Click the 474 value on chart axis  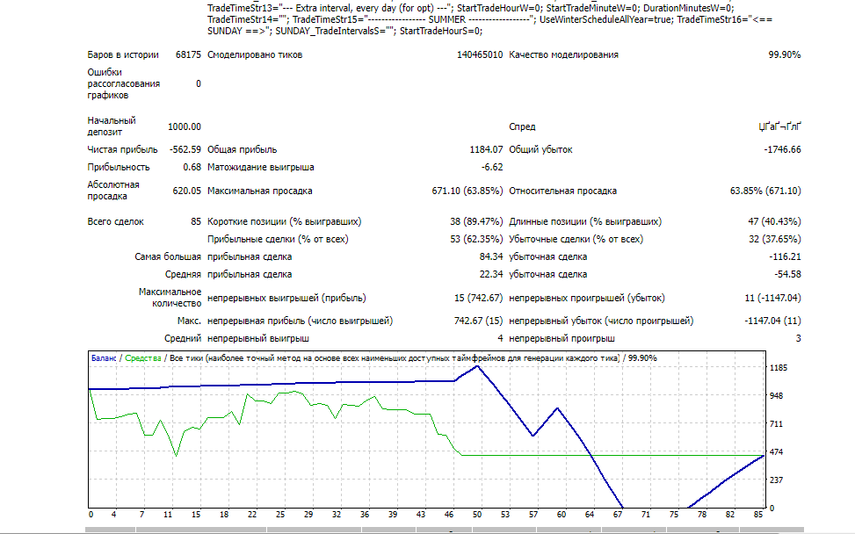pos(776,451)
